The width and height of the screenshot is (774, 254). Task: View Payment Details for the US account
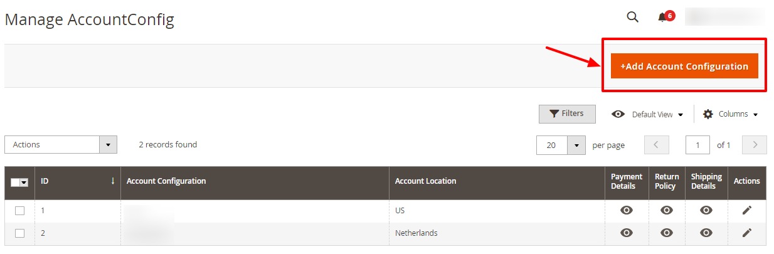626,210
